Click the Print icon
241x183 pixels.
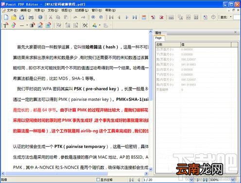click(x=31, y=17)
